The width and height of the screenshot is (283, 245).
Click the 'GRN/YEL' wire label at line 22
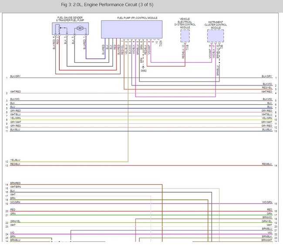click(15, 221)
